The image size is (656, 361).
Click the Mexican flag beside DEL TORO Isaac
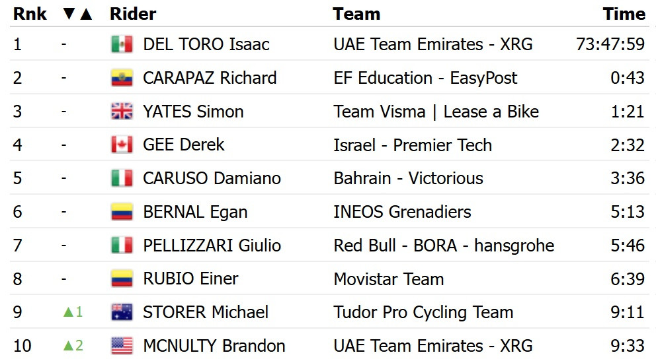click(x=122, y=44)
